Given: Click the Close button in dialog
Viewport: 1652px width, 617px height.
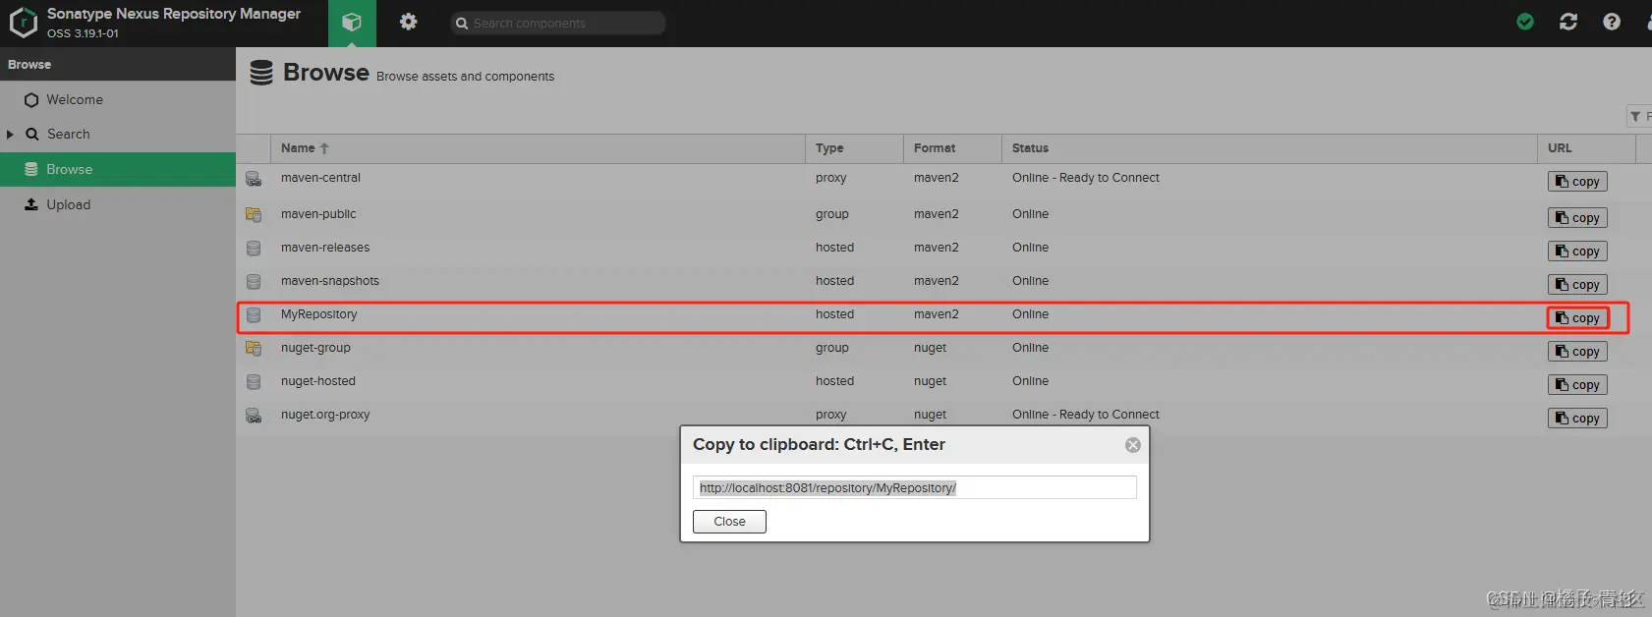Looking at the screenshot, I should [729, 522].
